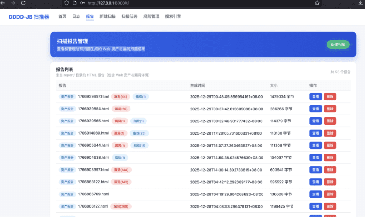Click the green 新建扫描 button

coord(338,45)
